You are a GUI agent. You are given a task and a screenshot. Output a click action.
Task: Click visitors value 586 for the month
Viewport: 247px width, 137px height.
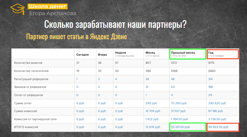pyautogui.click(x=148, y=71)
